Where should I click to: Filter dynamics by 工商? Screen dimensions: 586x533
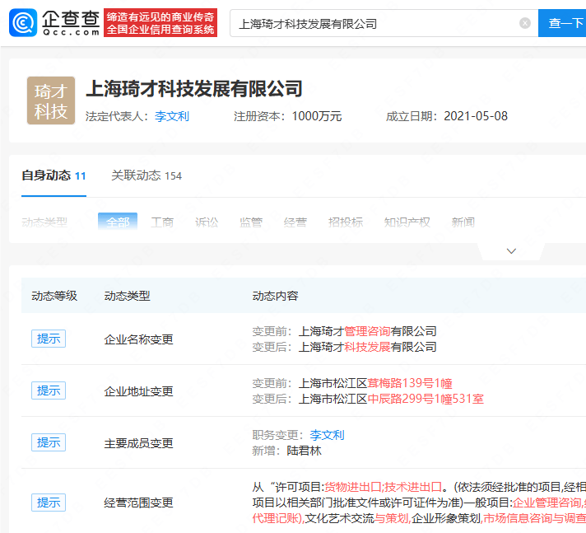tap(162, 222)
